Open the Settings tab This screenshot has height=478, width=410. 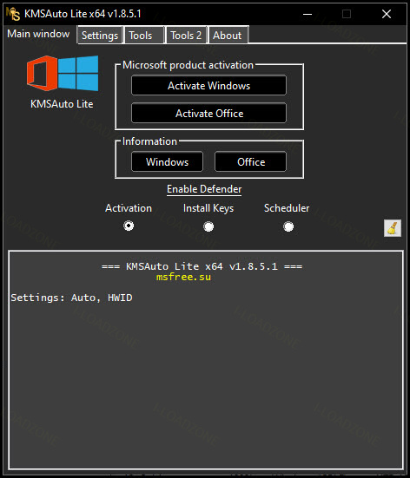(100, 36)
